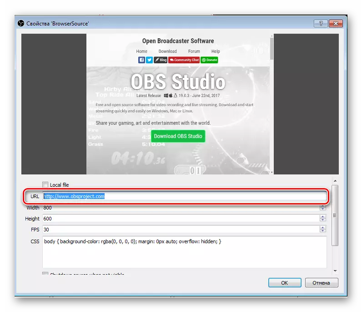The height and width of the screenshot is (312, 362).
Task: Confirm with the OK button
Action: [285, 283]
